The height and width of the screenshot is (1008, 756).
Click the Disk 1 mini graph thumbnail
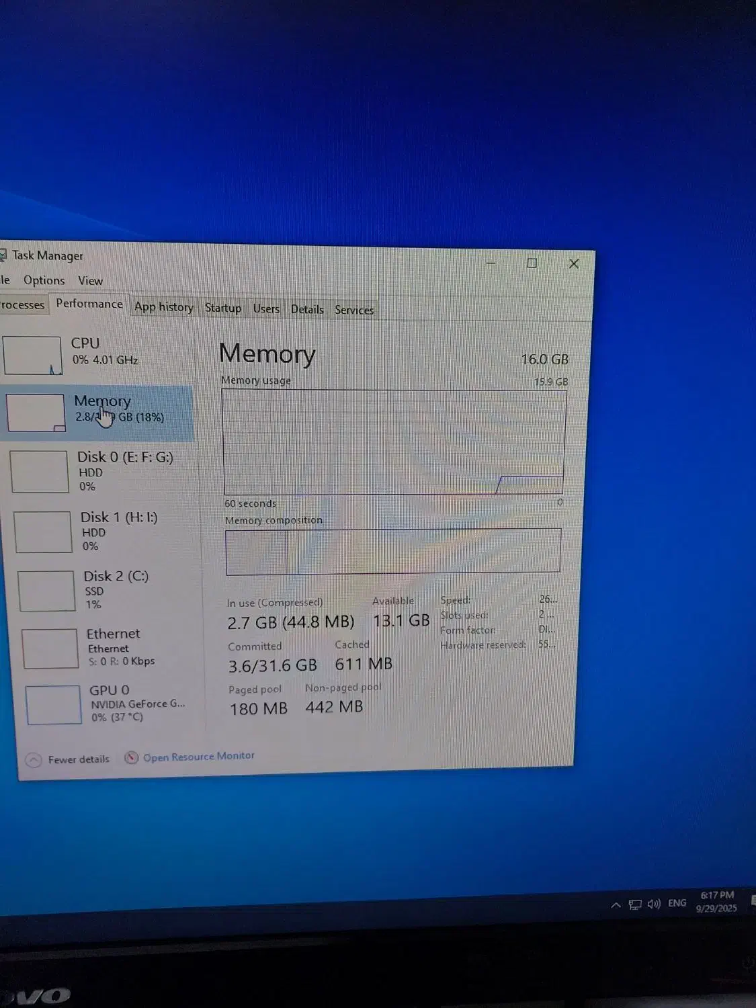[43, 532]
